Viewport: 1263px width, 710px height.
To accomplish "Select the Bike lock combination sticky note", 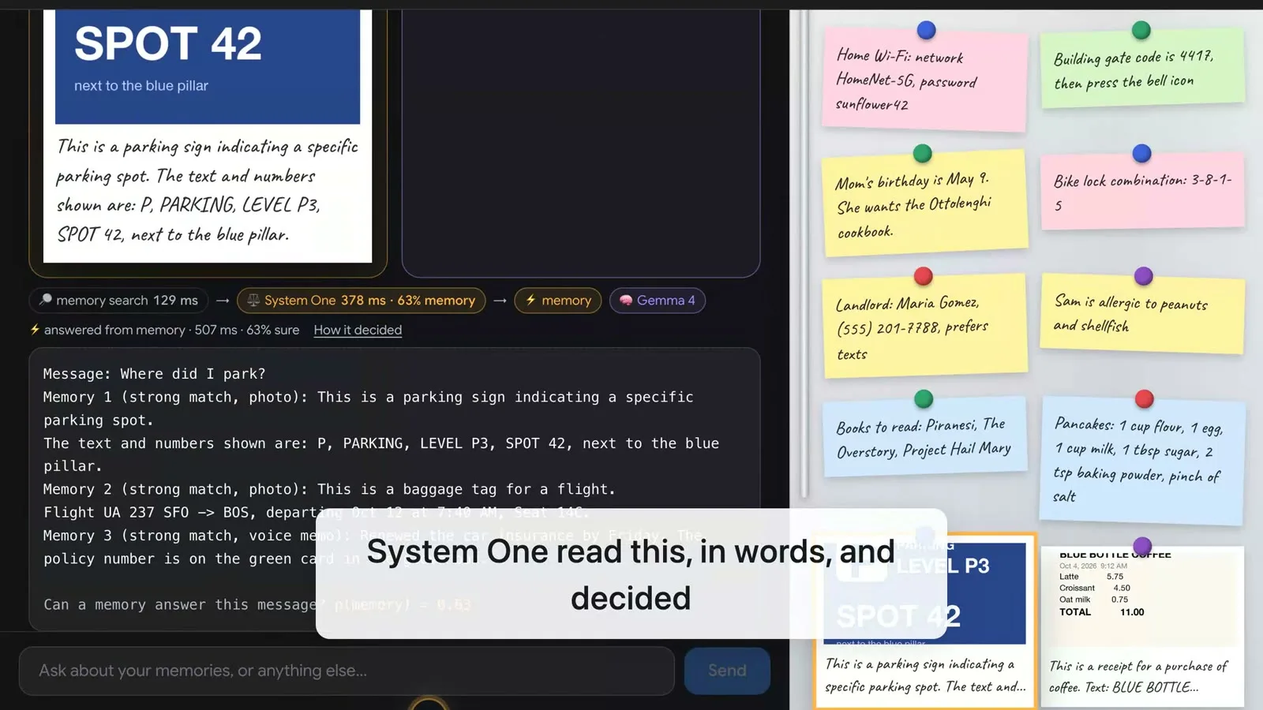I will [1142, 192].
